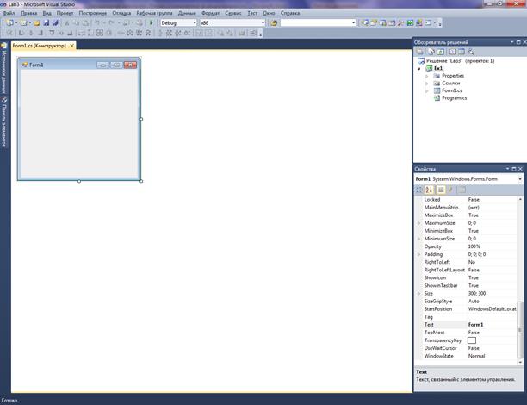Open Properties Window toolbar icon

(x=374, y=23)
